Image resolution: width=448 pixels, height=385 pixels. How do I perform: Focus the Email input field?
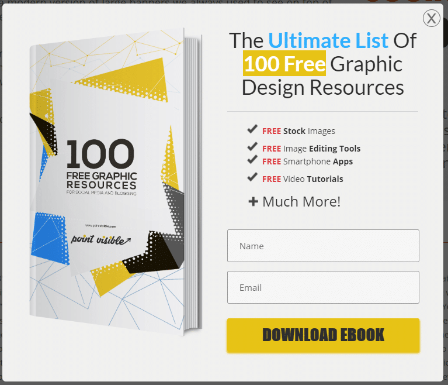(x=322, y=287)
